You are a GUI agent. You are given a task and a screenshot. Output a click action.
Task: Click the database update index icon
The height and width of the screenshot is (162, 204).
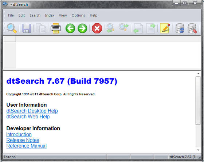pyautogui.click(x=180, y=28)
